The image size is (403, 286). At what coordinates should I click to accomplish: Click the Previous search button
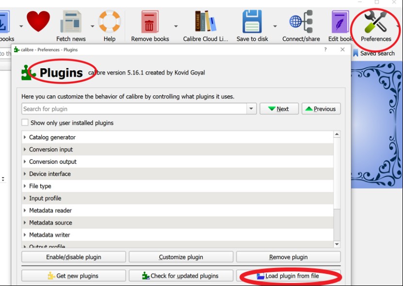[x=321, y=109]
